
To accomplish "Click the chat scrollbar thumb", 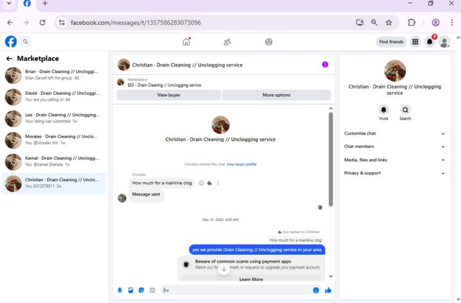I will point(331,159).
